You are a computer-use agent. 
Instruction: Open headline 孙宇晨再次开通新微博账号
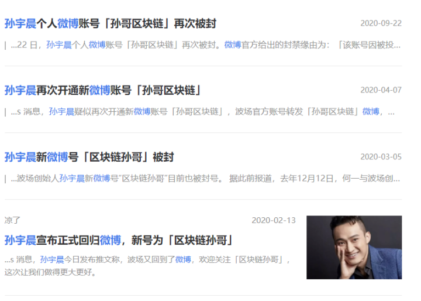(103, 90)
